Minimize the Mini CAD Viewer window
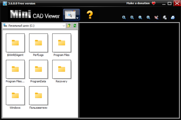This screenshot has height=120, width=181. [164, 4]
